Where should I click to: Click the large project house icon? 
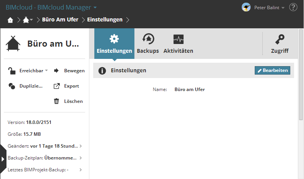13,44
